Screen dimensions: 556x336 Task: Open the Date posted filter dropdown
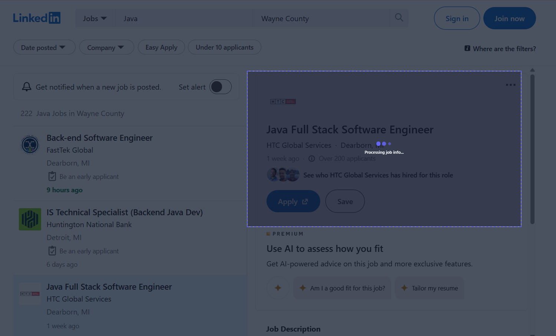pos(44,47)
